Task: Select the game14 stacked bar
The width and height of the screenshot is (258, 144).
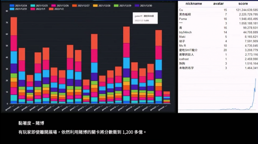Action: click(102, 90)
